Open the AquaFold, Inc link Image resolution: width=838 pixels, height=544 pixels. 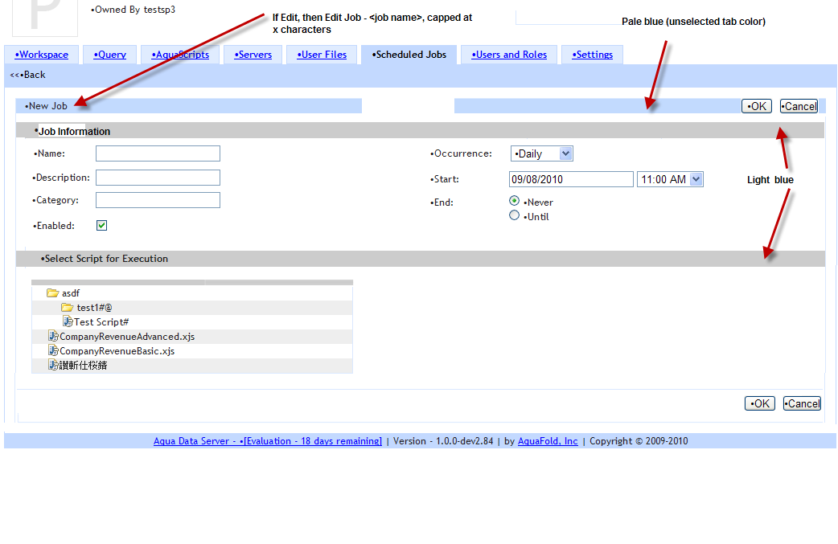click(x=548, y=441)
